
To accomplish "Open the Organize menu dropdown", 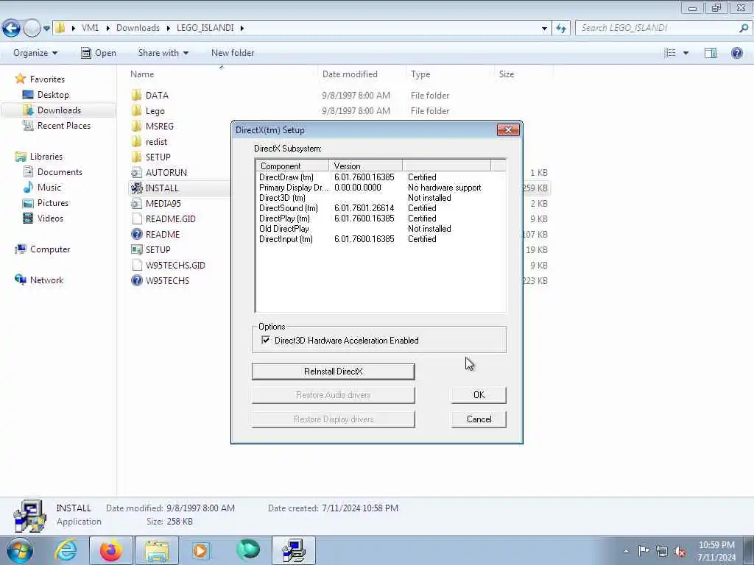I will (x=35, y=53).
